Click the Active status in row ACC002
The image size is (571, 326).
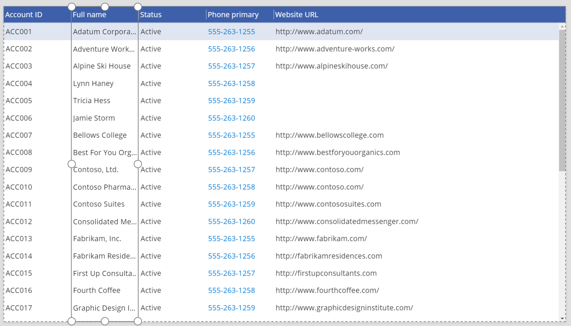(x=151, y=49)
